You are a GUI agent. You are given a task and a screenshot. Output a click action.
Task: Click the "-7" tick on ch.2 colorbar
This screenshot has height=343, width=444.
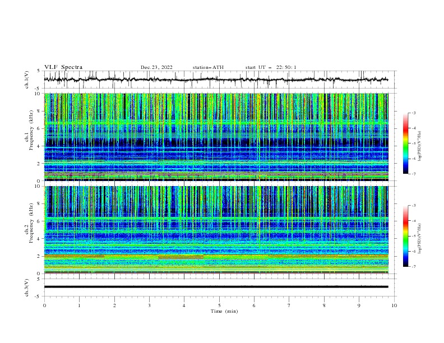pos(413,266)
